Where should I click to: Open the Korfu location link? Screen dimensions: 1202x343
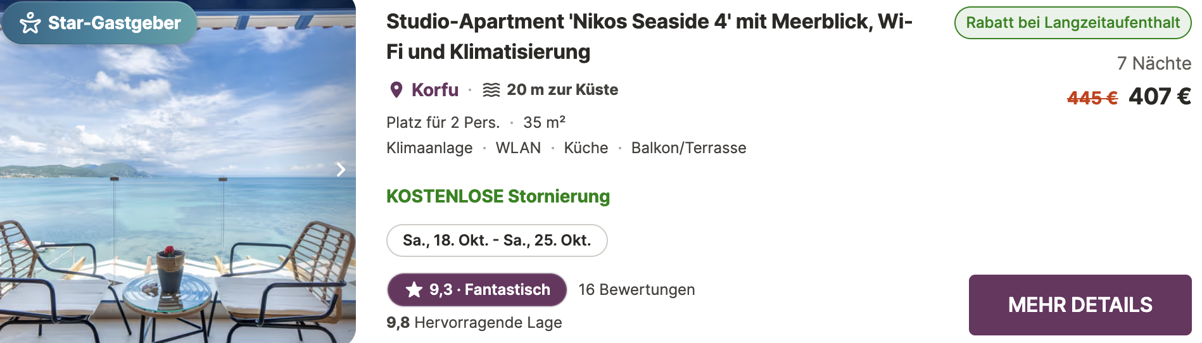click(x=435, y=90)
